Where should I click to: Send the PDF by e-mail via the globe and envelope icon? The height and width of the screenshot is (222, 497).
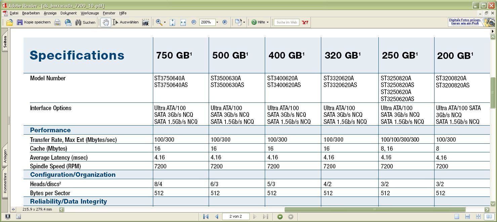coord(68,22)
